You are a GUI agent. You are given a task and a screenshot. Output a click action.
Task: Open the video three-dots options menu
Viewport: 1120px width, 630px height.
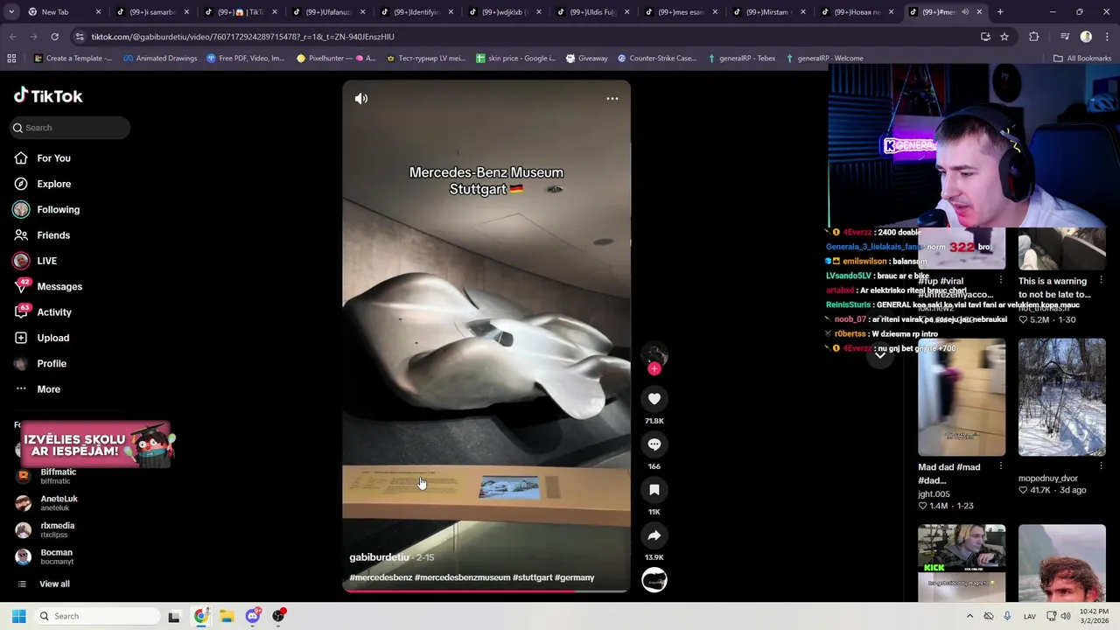[612, 98]
